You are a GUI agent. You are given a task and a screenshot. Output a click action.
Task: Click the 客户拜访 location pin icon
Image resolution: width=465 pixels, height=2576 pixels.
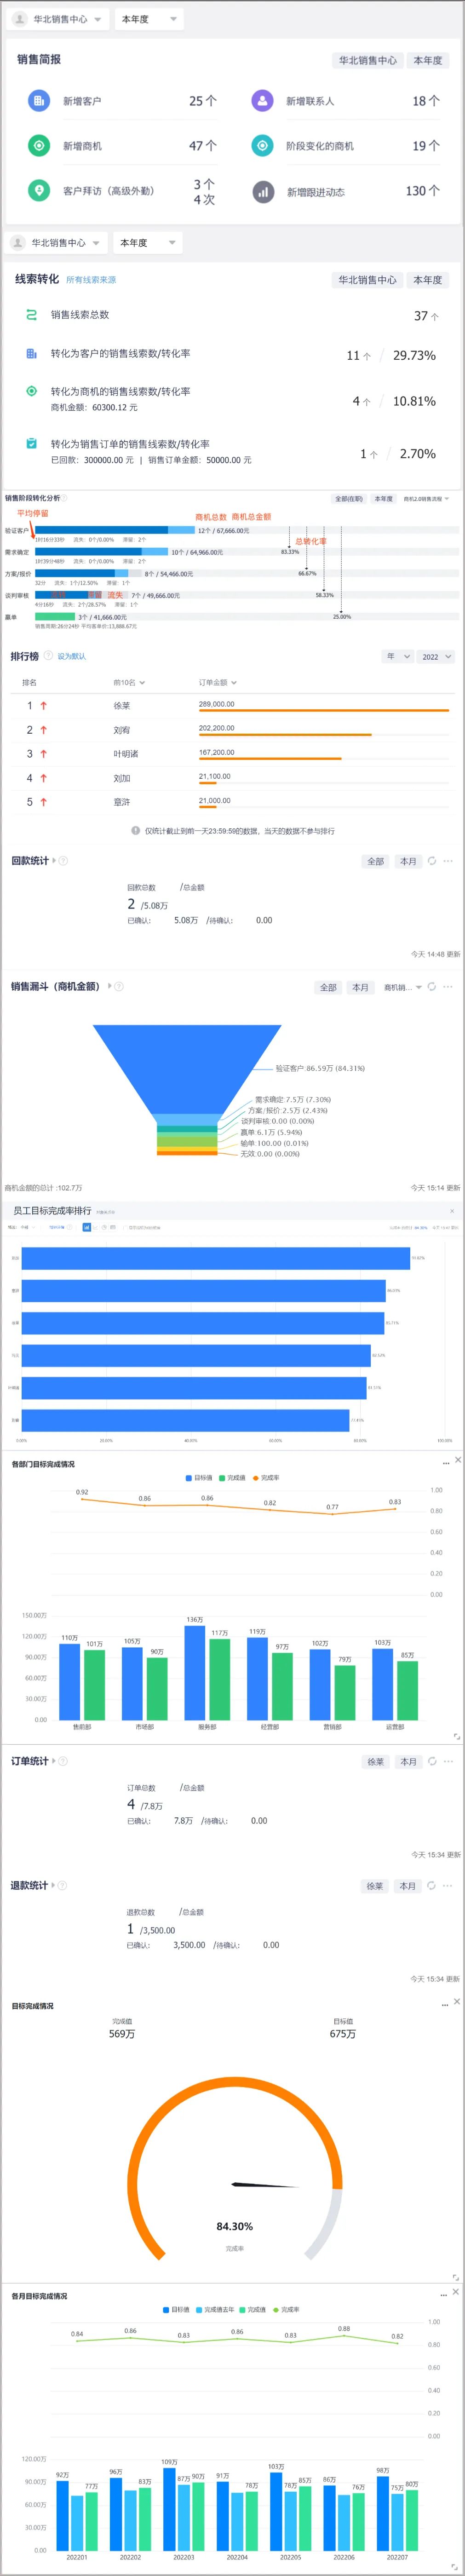click(x=39, y=190)
